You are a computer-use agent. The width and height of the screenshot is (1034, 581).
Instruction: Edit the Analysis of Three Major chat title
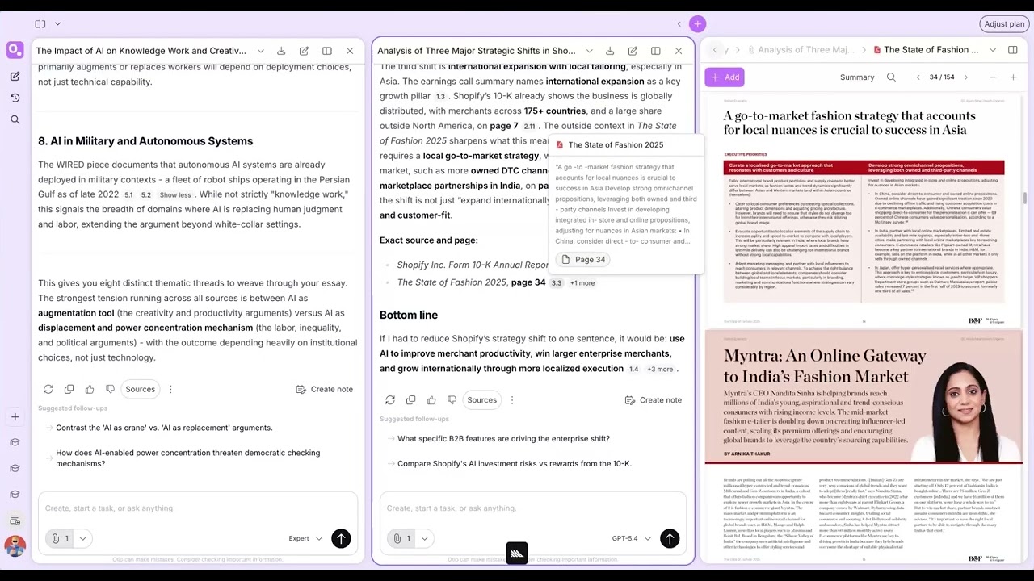[x=633, y=51]
